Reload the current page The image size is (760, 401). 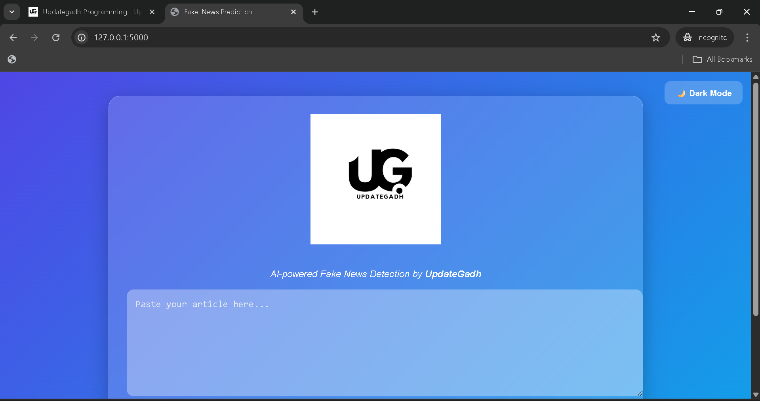(56, 38)
